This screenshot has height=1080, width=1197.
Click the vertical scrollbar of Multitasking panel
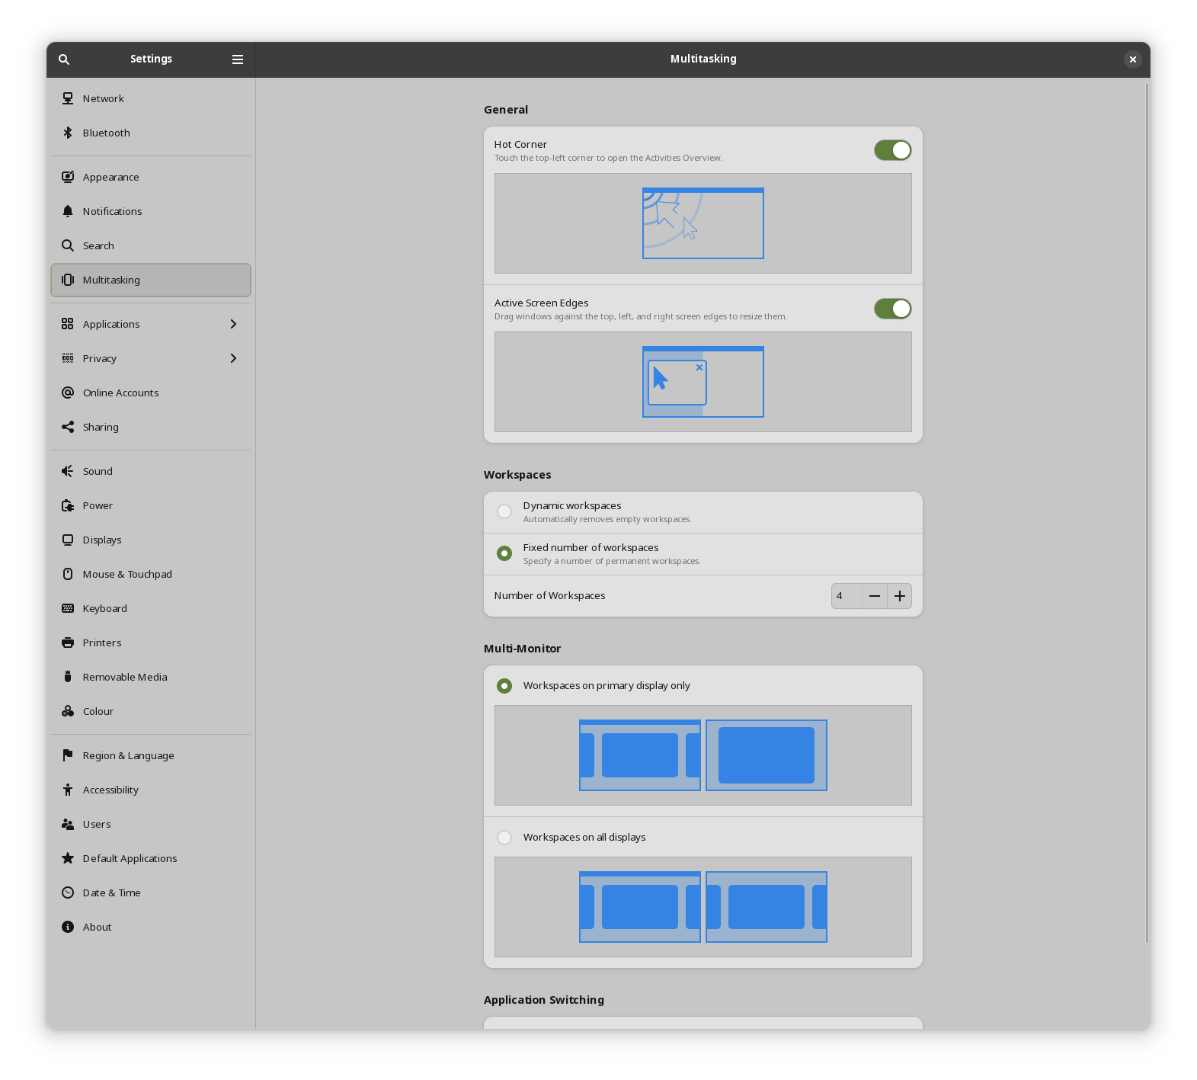(1146, 512)
